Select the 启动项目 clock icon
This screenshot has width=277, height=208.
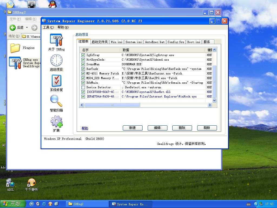56,60
